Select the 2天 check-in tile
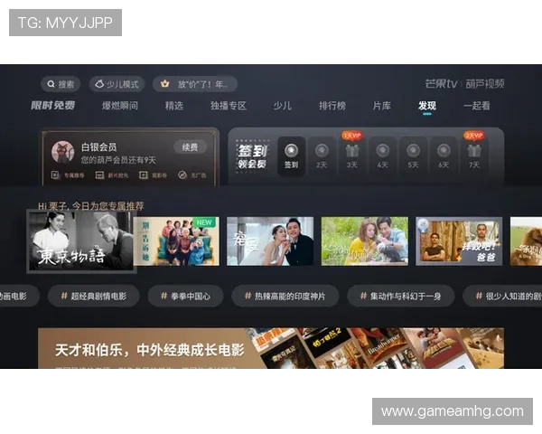 (322, 156)
